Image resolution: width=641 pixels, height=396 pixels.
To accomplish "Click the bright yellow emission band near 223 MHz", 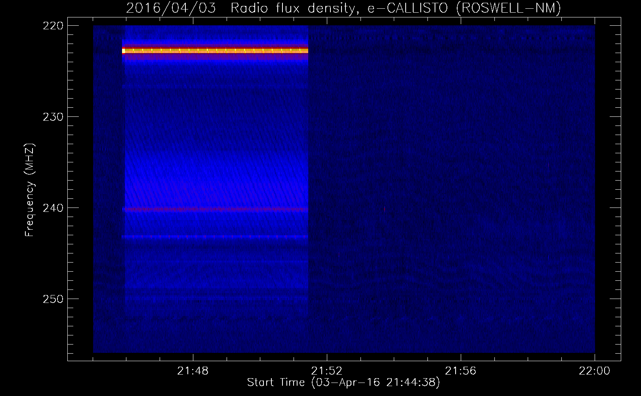I will (x=215, y=50).
